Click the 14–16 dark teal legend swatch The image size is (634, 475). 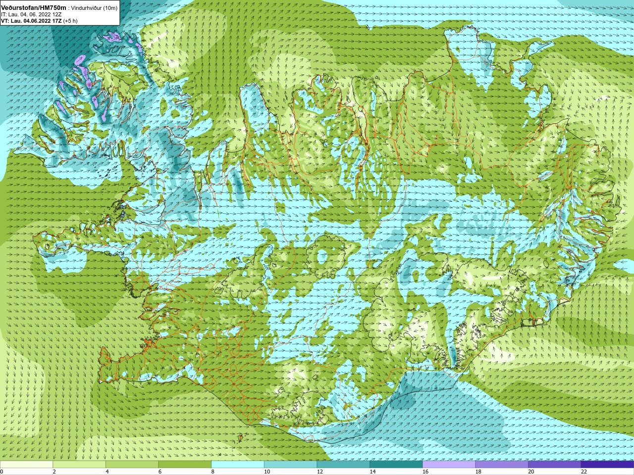coord(396,464)
